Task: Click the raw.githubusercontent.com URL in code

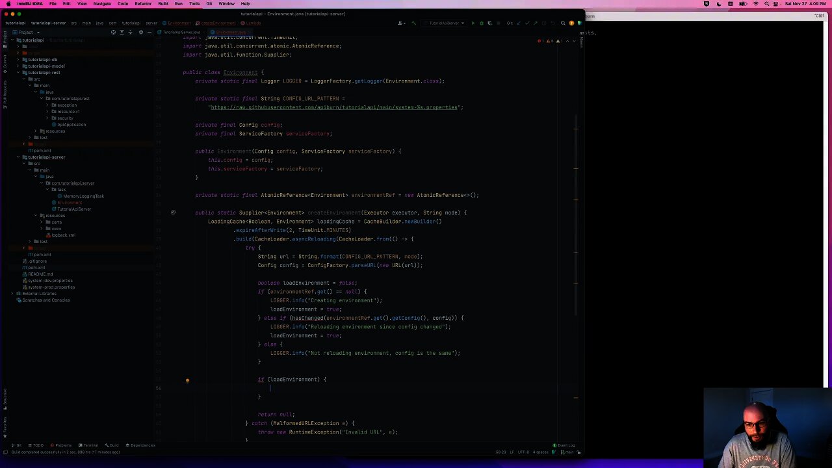Action: 335,107
